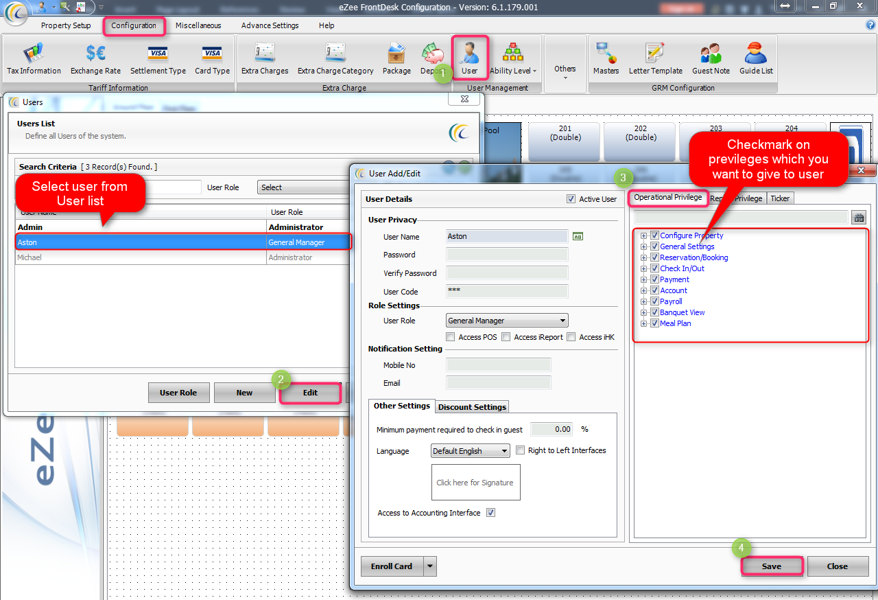Uncheck the Meal Plan privilege checkbox
Image resolution: width=878 pixels, height=600 pixels.
(x=654, y=323)
